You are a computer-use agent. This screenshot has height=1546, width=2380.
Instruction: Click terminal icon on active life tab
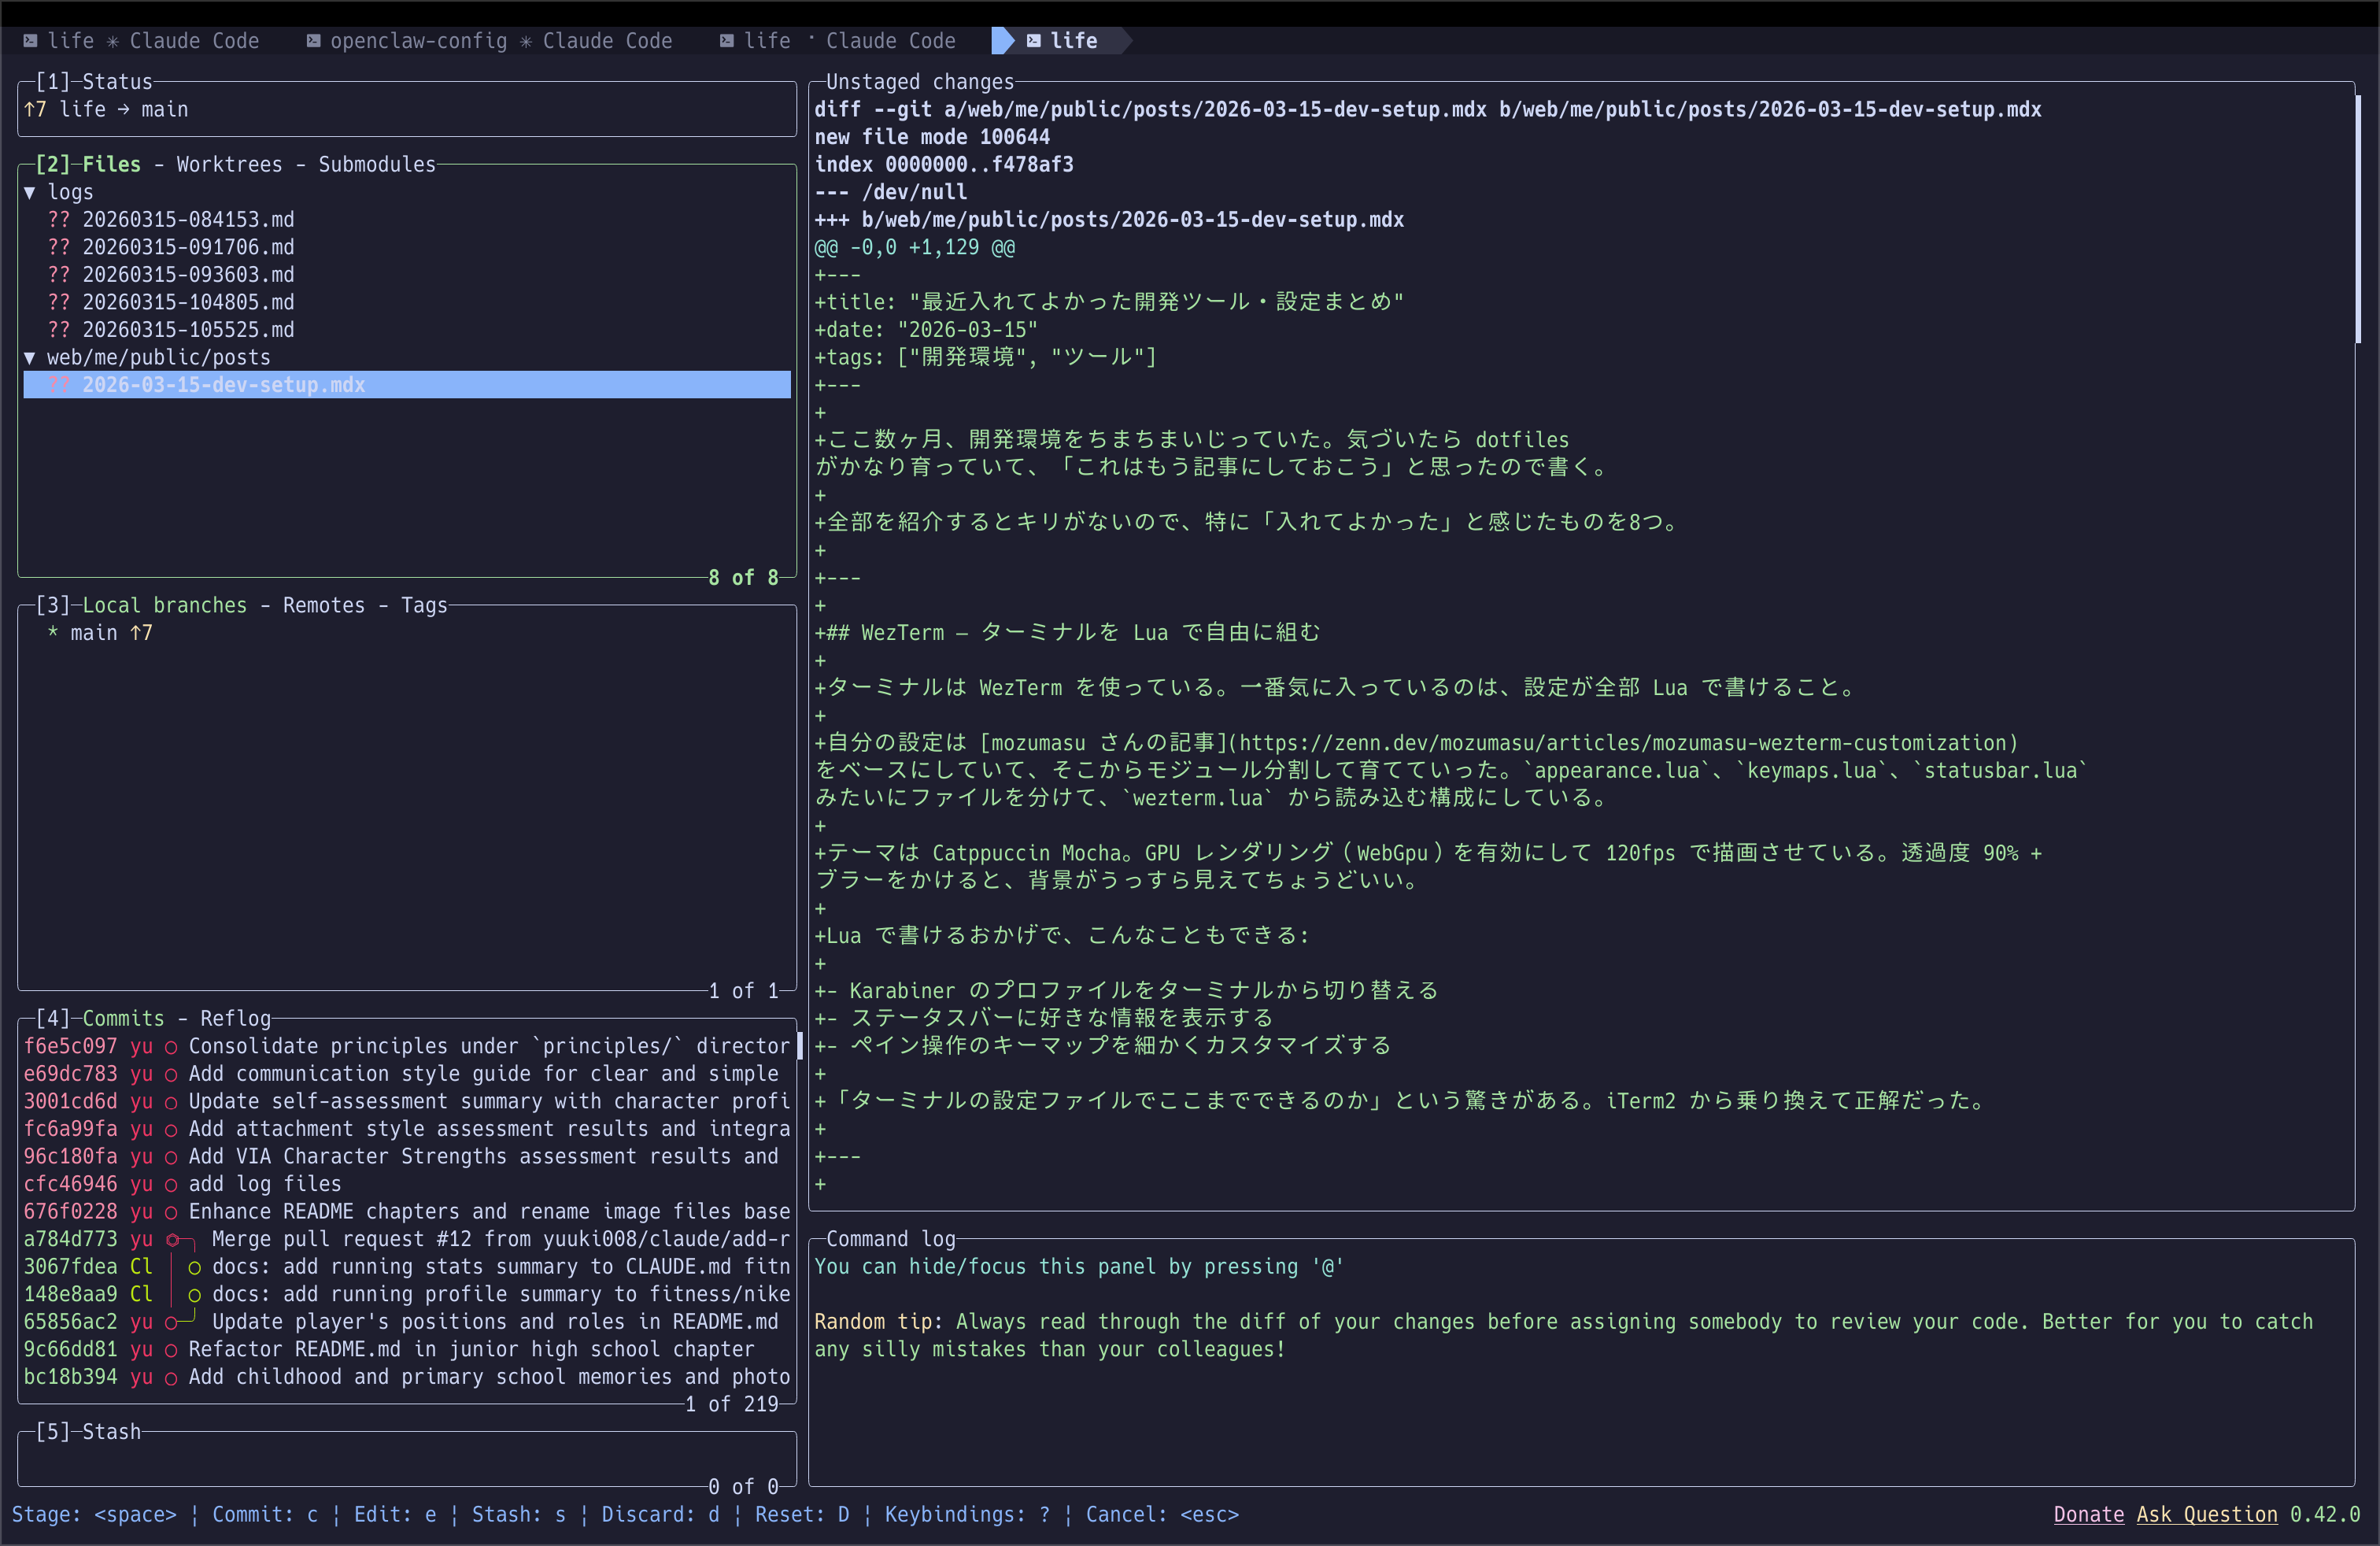pyautogui.click(x=1034, y=41)
